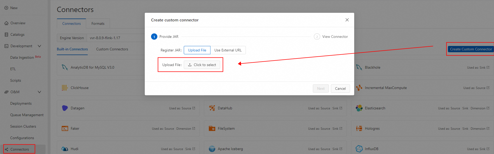This screenshot has height=154, width=494.
Task: Click the Incremental MaxCompute icon
Action: 359,88
